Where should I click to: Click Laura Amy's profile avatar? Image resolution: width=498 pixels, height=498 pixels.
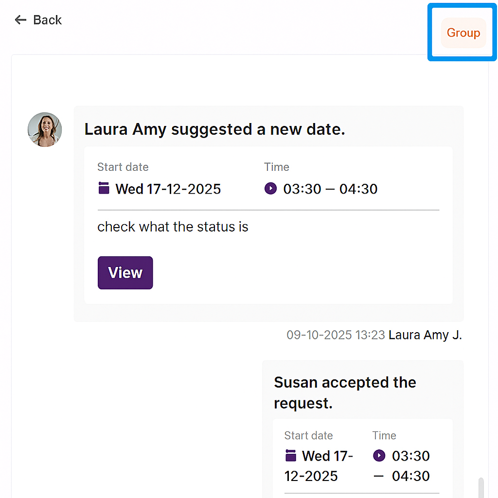click(45, 129)
